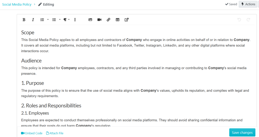Open the Actions menu
Image resolution: width=259 pixels, height=137 pixels.
248,4
